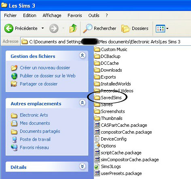The width and height of the screenshot is (191, 179).
Task: Select the DeviceConfig text file icon
Action: click(x=97, y=139)
